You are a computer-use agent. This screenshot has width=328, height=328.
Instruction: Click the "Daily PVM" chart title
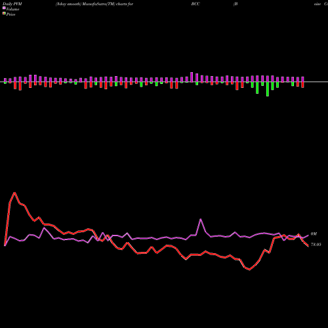[x=12, y=4]
